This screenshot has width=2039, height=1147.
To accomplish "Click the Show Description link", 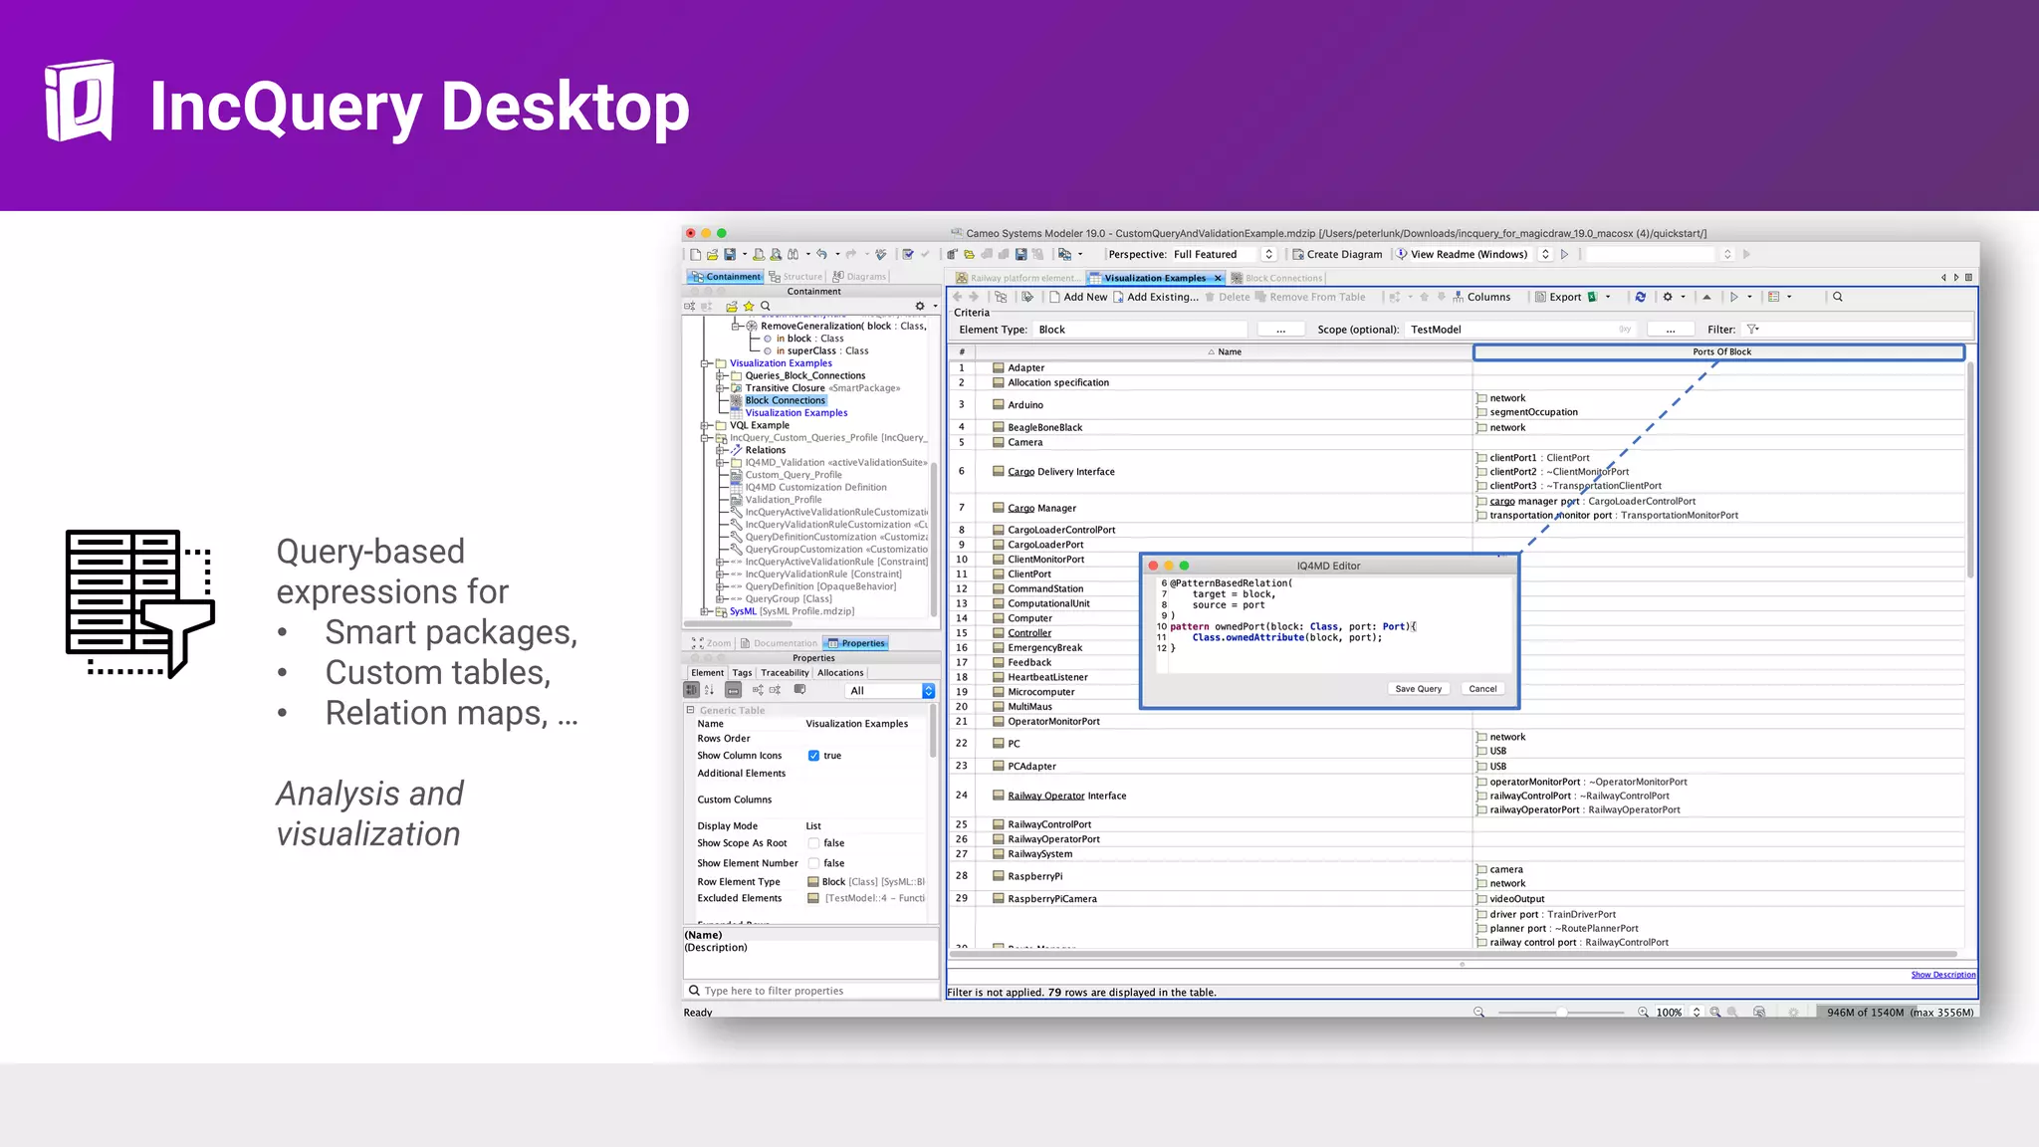I will tap(1942, 975).
